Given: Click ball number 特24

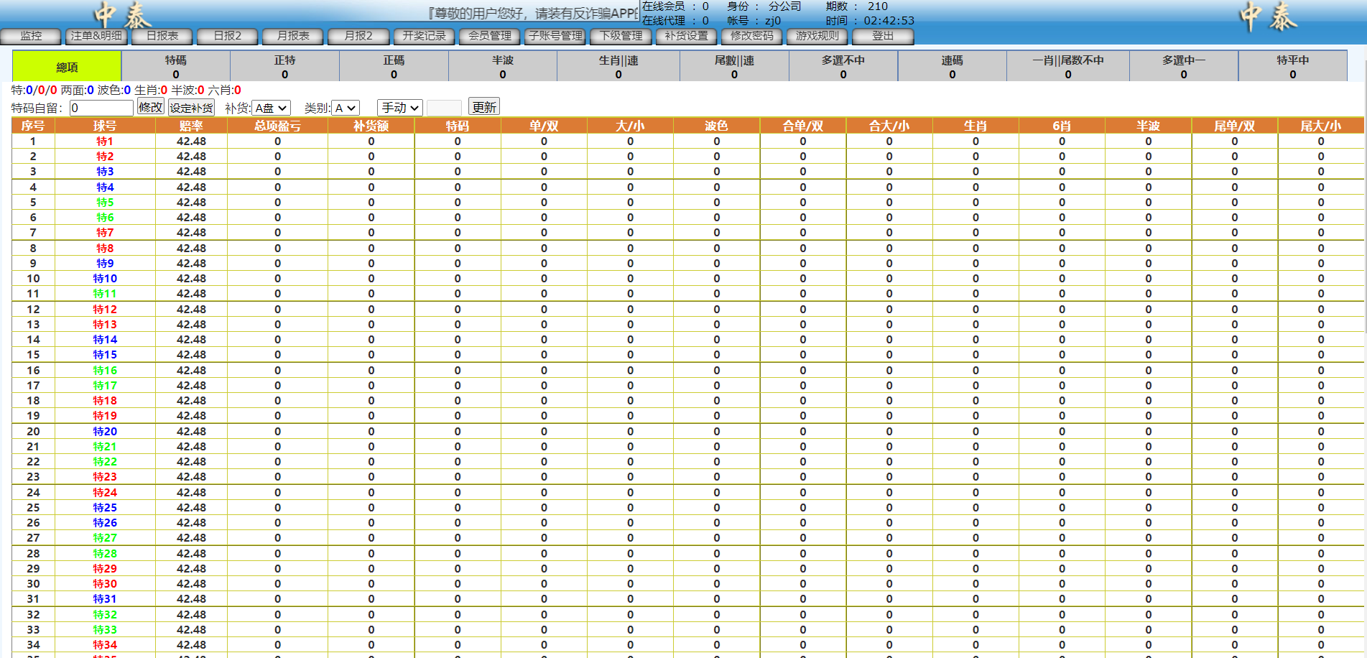Looking at the screenshot, I should (105, 493).
